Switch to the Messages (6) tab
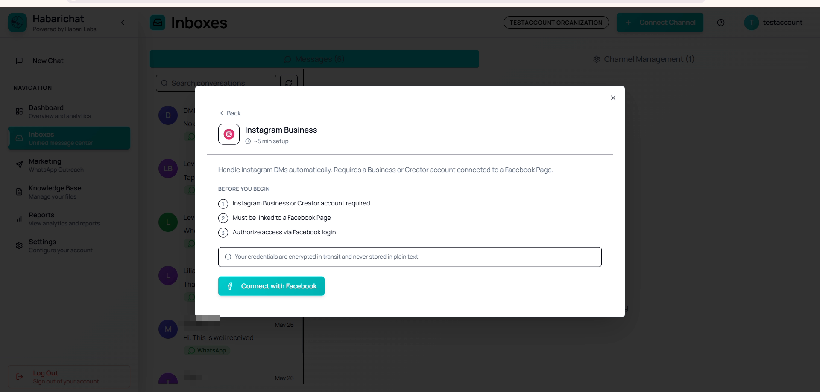Screen dimensions: 820x392 click(314, 59)
